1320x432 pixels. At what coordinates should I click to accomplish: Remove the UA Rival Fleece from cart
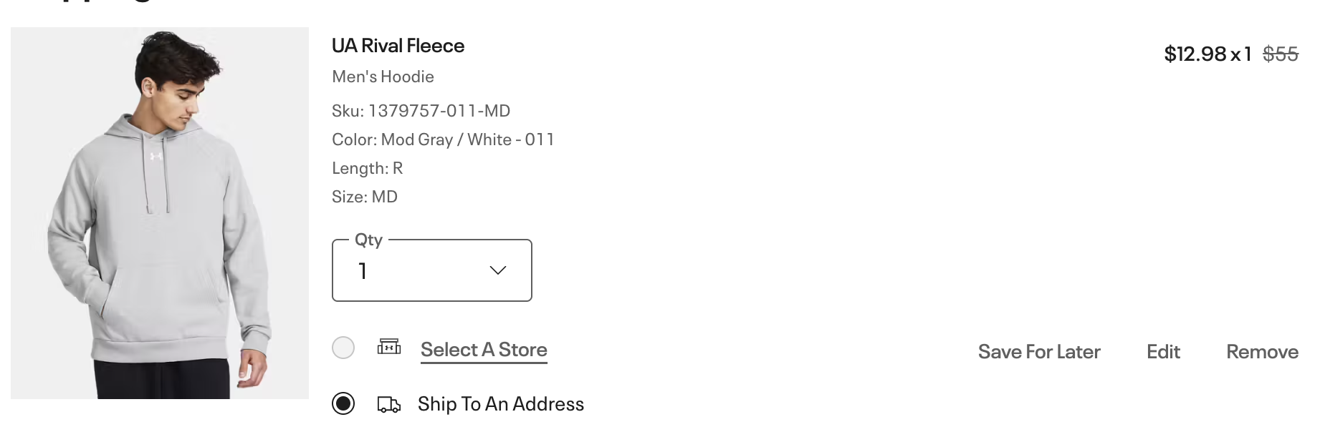1262,351
